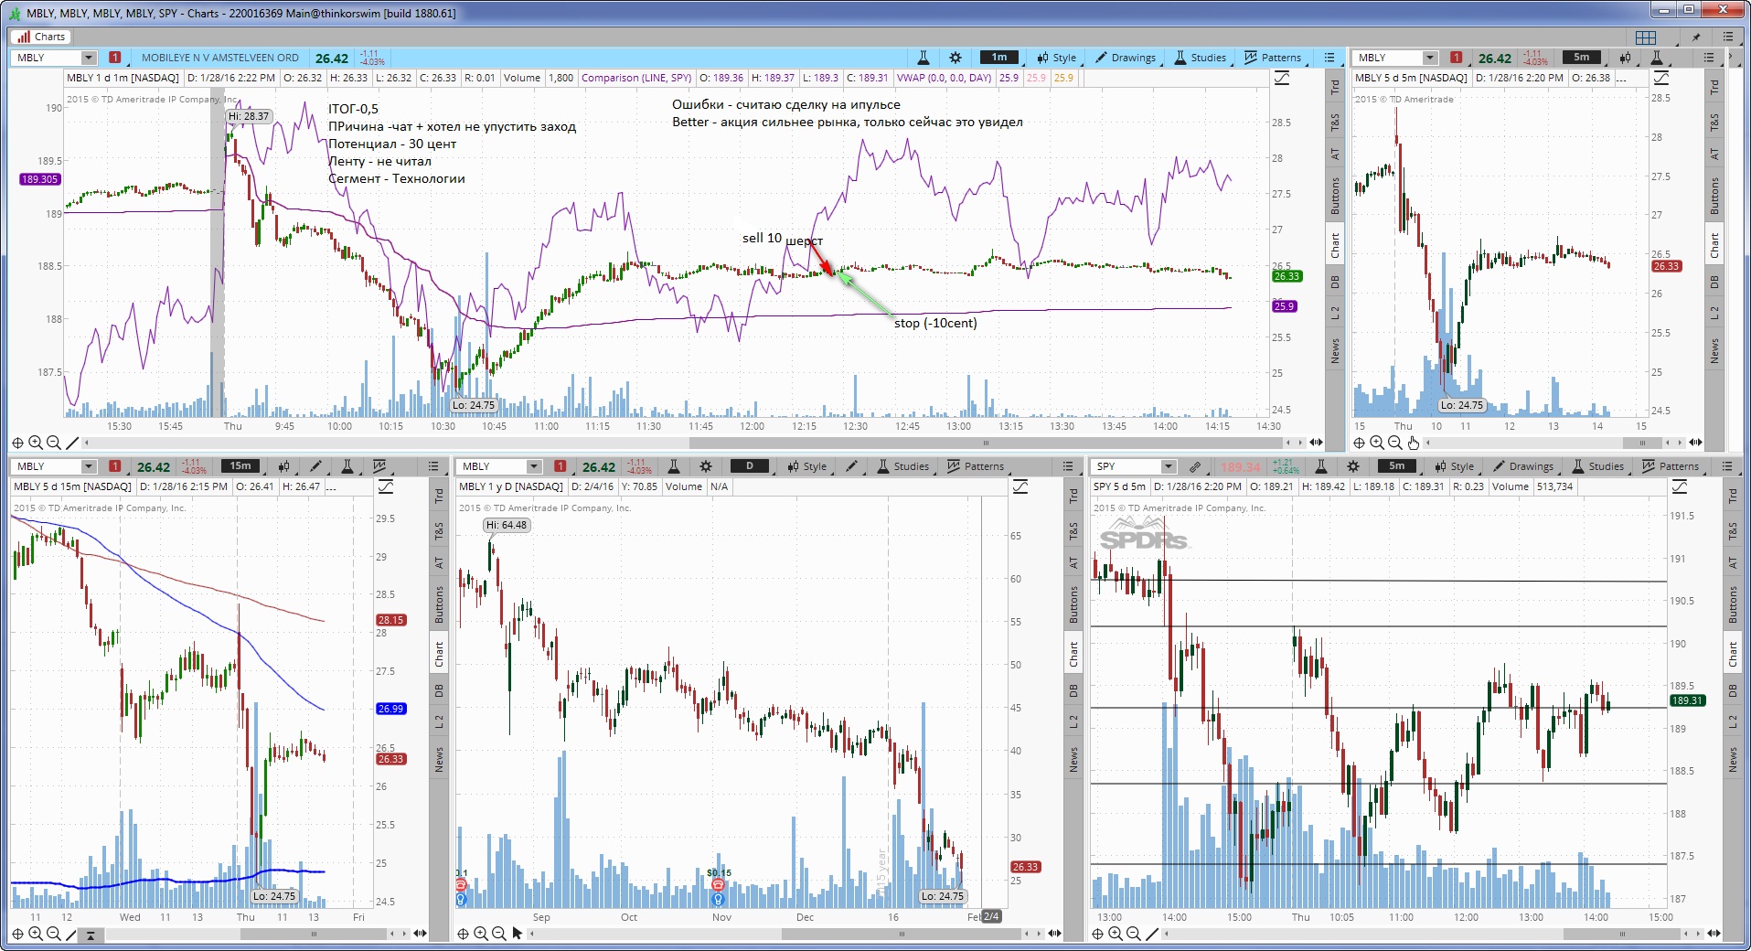Toggle News side tab of 1m chart
1751x951 pixels.
(x=1335, y=349)
